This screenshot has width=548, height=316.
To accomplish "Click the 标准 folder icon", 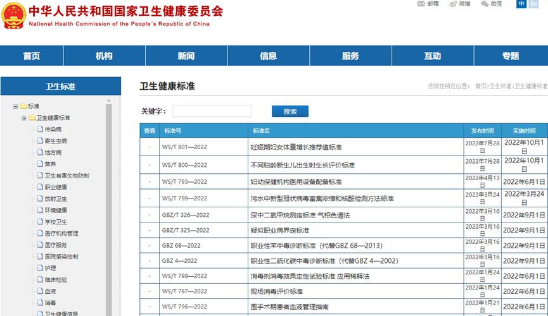I will (24, 106).
